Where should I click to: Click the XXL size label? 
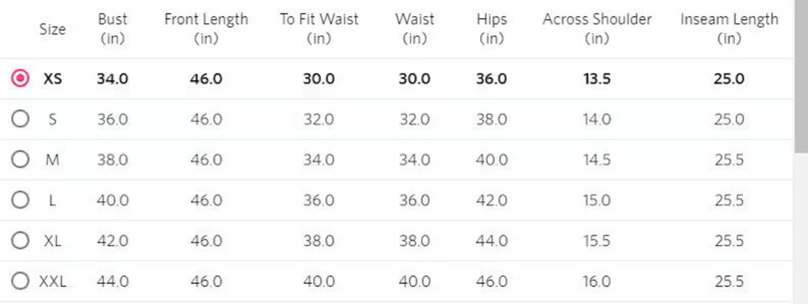coord(52,281)
